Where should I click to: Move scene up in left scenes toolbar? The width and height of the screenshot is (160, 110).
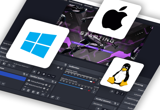click(x=9, y=65)
